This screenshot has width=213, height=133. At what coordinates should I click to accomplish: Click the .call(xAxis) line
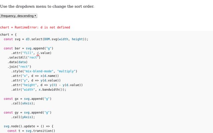[23, 103]
